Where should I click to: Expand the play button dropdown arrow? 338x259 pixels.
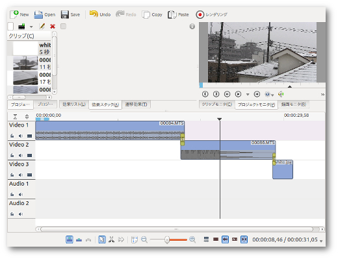click(x=248, y=94)
